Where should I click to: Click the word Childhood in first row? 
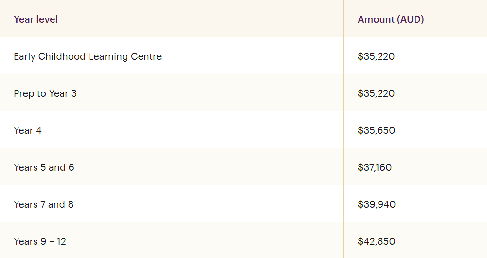click(x=62, y=56)
